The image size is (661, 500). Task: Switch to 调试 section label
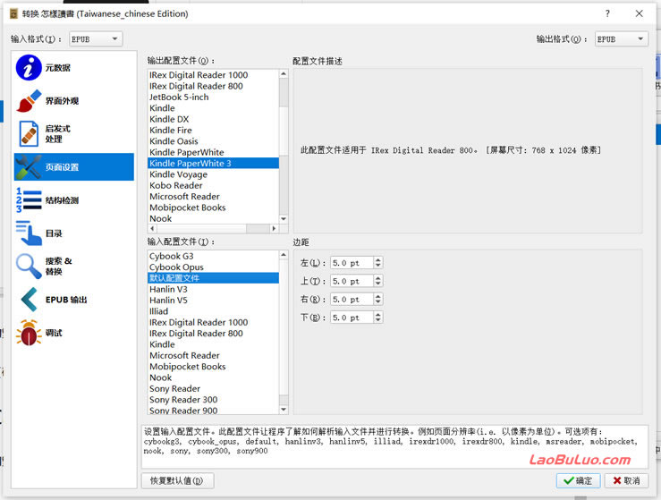click(54, 333)
